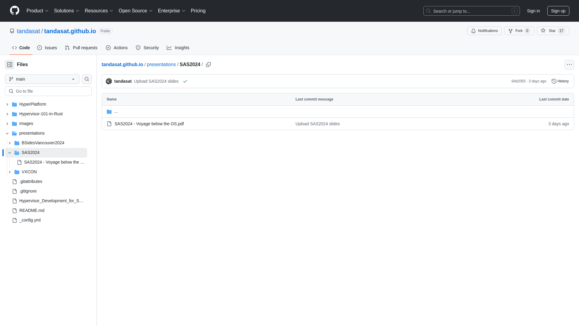Open Upload SAS2024 slides commit in table
This screenshot has height=326, width=579.
pyautogui.click(x=318, y=124)
